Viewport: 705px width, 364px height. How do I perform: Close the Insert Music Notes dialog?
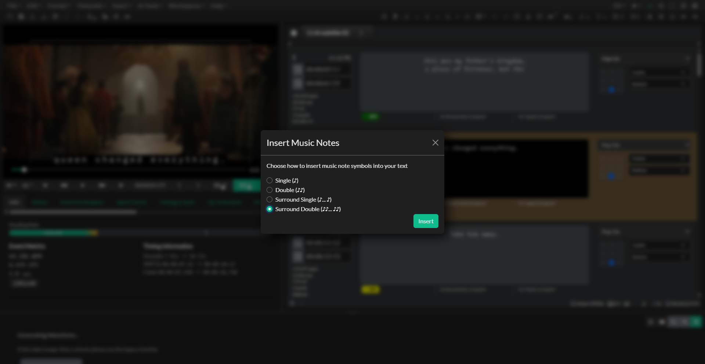point(435,143)
